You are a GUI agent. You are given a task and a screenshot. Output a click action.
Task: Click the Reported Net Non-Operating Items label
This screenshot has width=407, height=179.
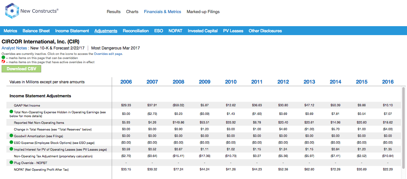pyautogui.click(x=39, y=123)
